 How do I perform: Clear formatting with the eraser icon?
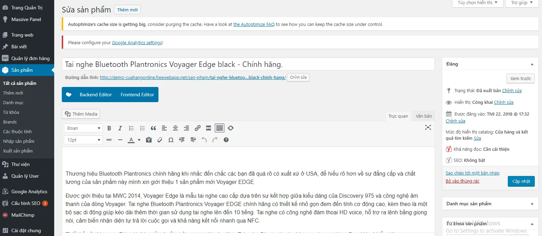[x=160, y=140]
